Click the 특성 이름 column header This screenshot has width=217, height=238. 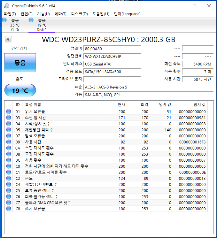point(64,104)
